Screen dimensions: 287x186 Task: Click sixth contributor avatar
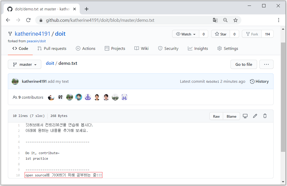[x=97, y=97]
